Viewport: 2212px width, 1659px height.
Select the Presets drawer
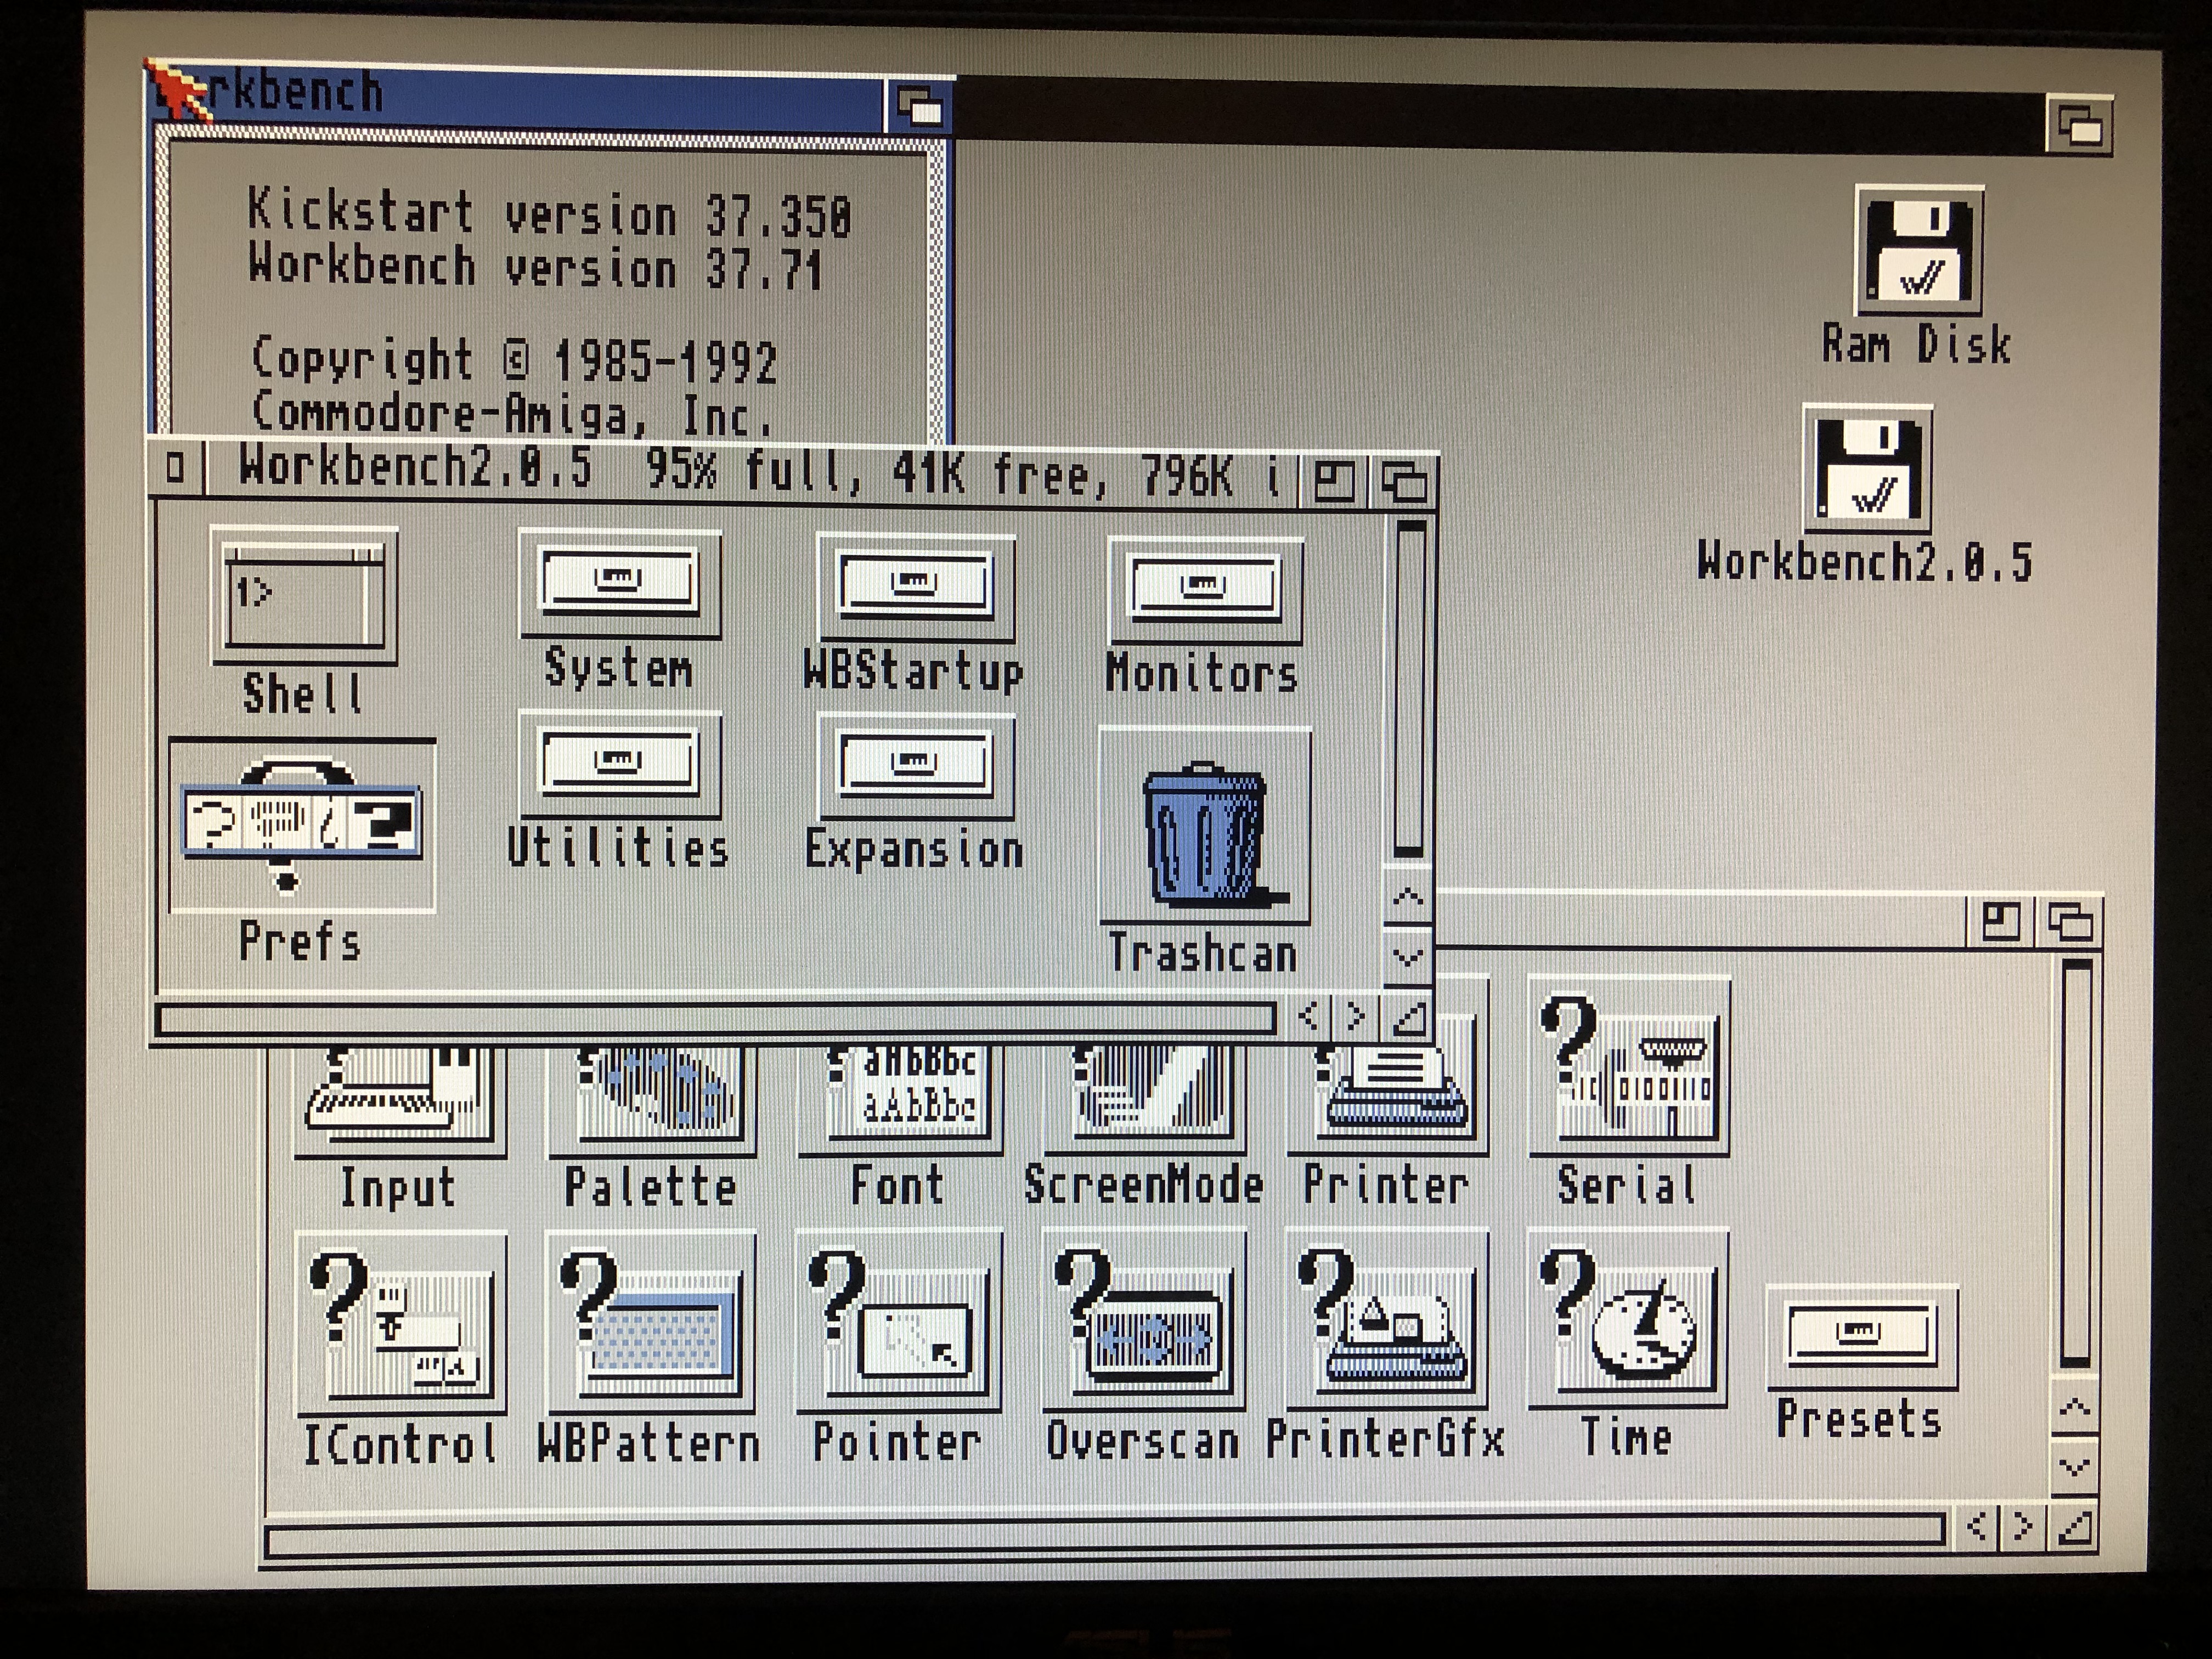pos(1862,1338)
